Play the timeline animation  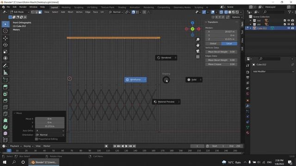[126, 146]
